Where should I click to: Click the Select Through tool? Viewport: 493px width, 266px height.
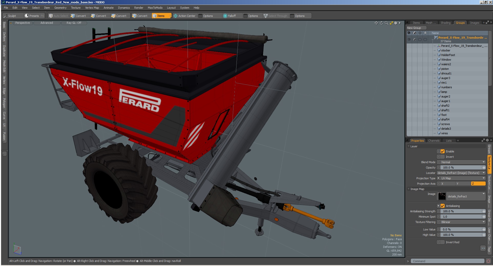tap(275, 16)
